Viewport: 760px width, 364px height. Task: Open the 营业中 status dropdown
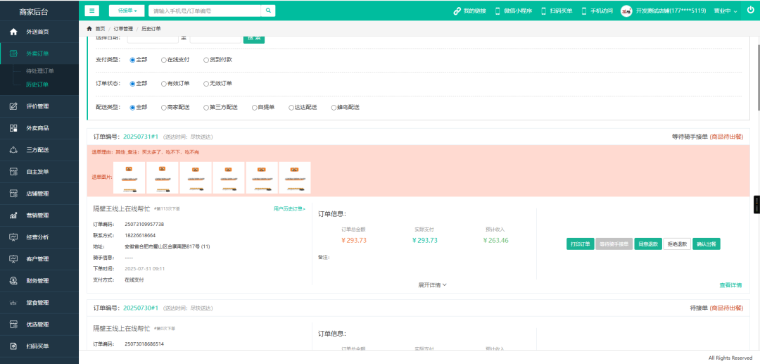click(x=726, y=11)
